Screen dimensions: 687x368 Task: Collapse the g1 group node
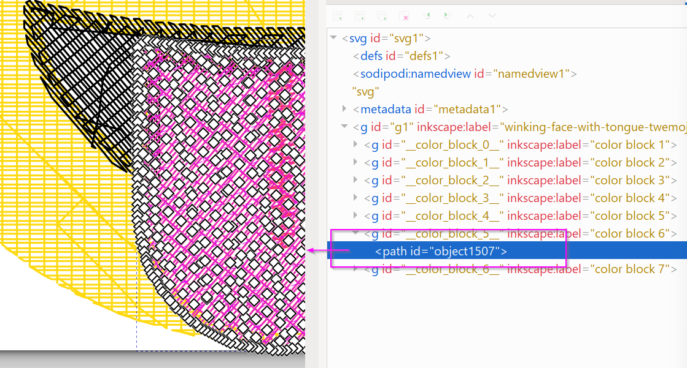click(x=344, y=126)
